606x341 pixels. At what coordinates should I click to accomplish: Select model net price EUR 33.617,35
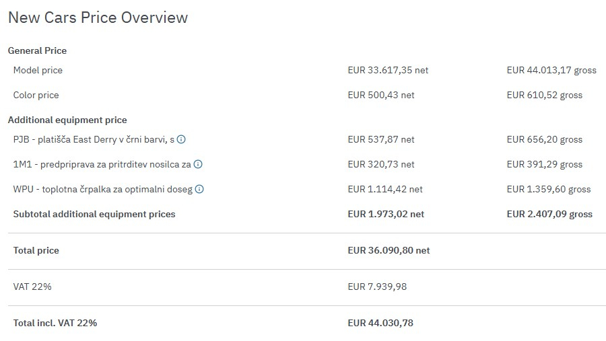pos(388,70)
